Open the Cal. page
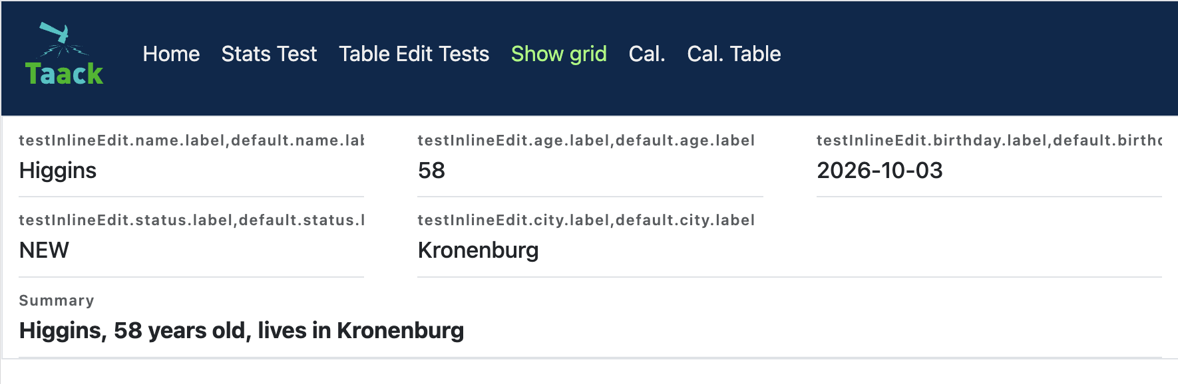The width and height of the screenshot is (1178, 384). (647, 54)
